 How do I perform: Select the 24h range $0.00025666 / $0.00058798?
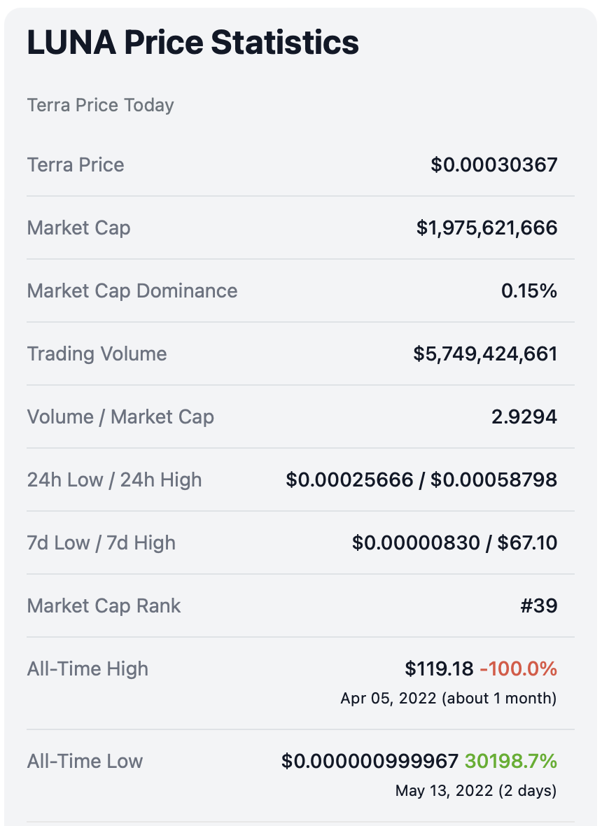point(421,480)
